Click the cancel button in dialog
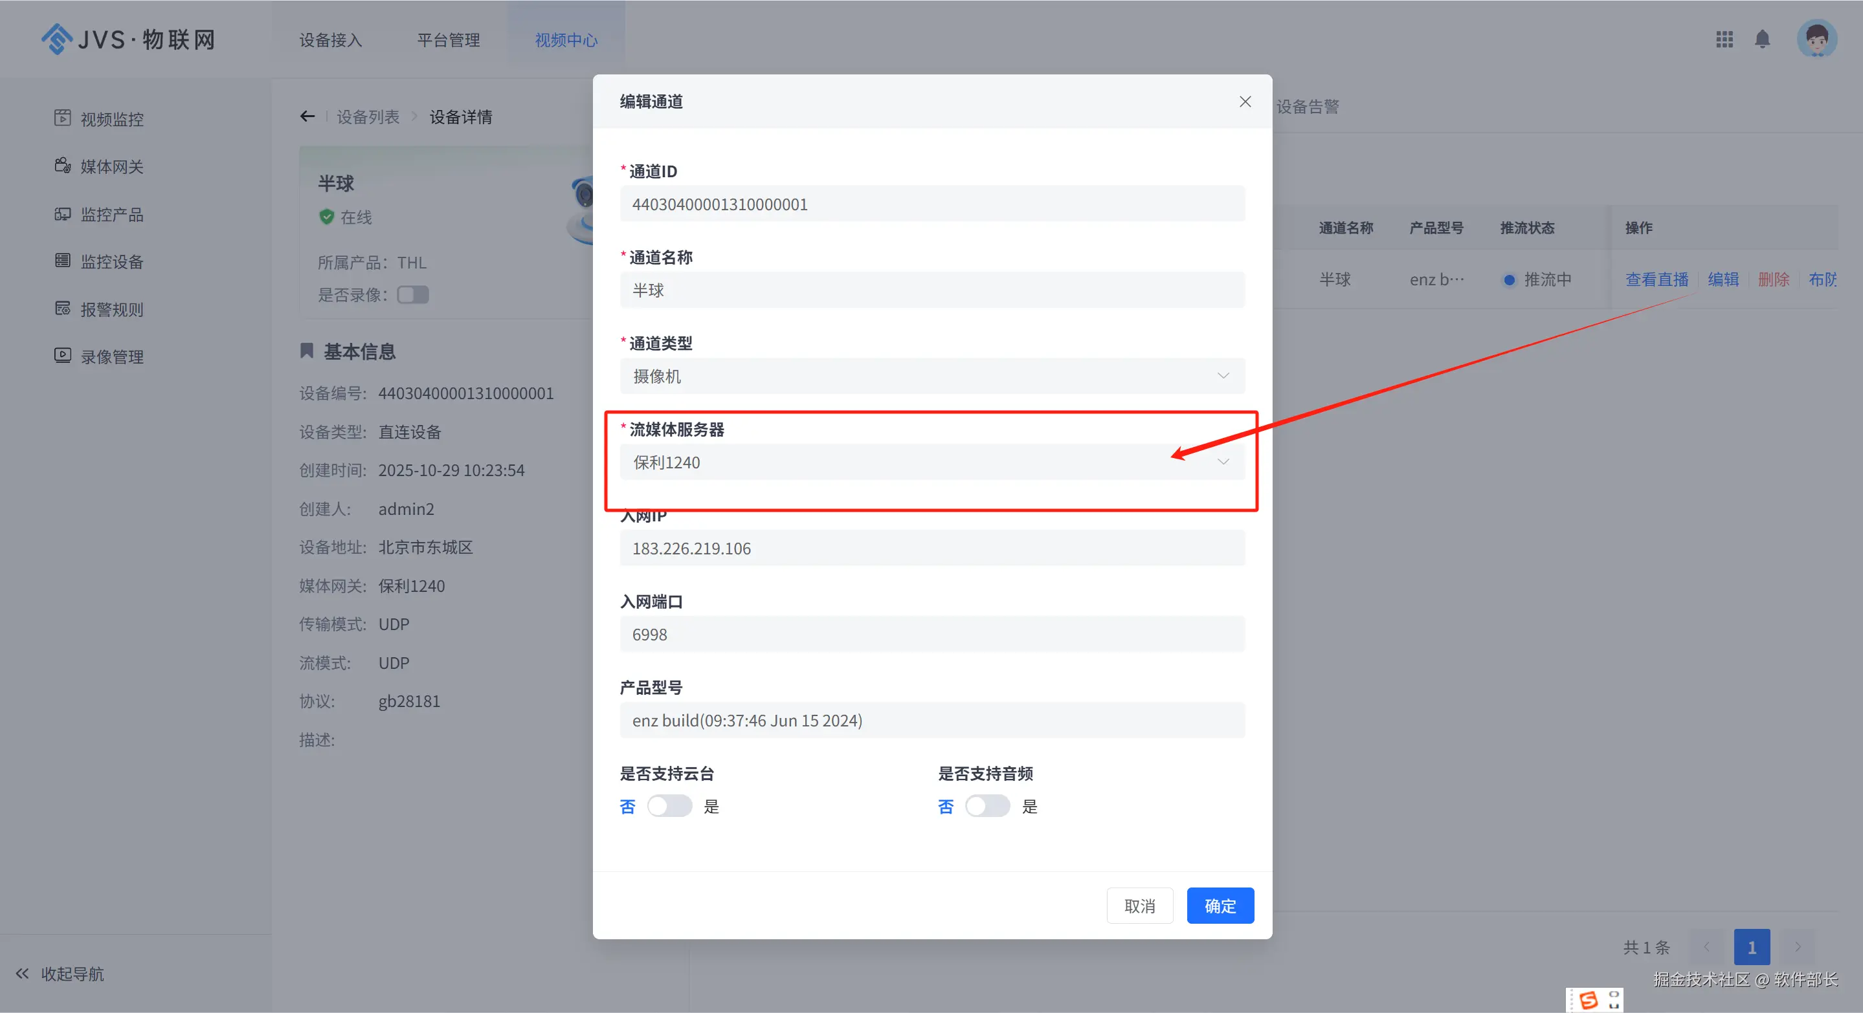This screenshot has height=1013, width=1863. point(1139,906)
